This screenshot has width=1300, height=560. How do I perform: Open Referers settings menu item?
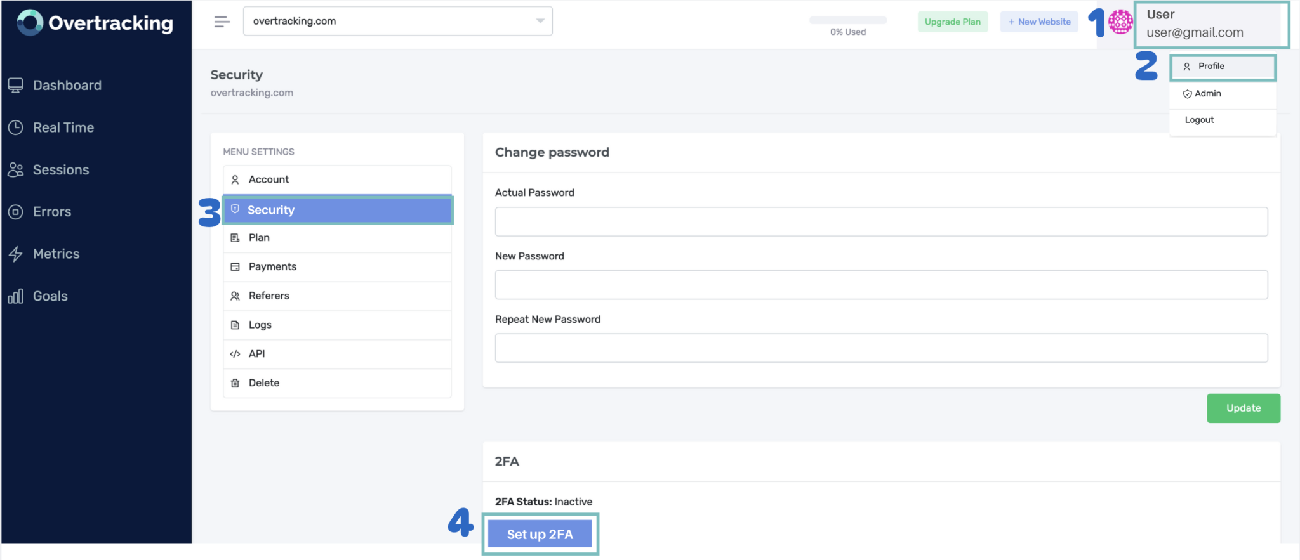pos(337,296)
